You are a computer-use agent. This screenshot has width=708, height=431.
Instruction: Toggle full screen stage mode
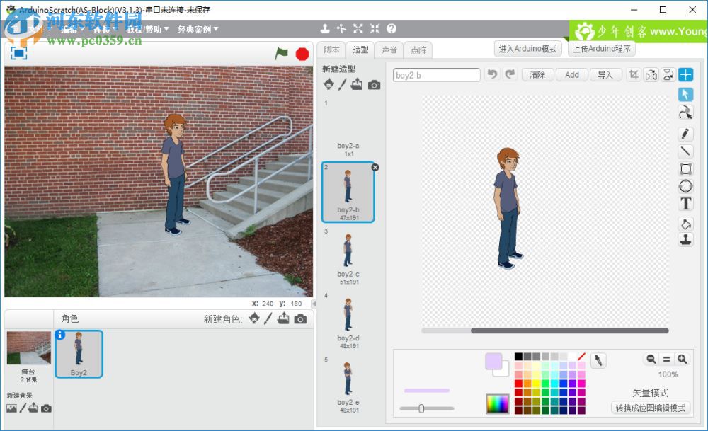tap(19, 52)
